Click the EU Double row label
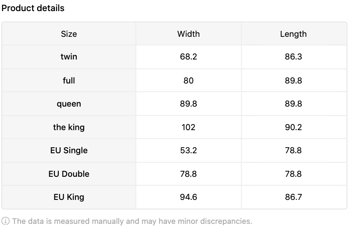The image size is (351, 235). [x=69, y=174]
